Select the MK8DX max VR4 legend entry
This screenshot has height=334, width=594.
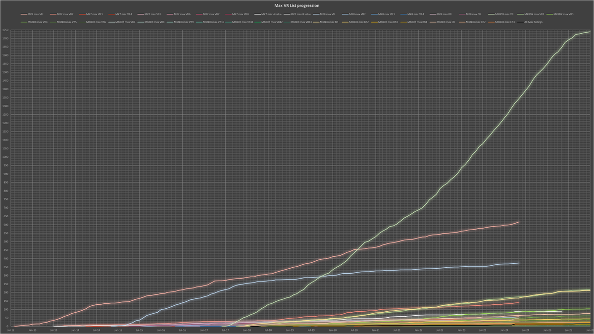pyautogui.click(x=34, y=22)
